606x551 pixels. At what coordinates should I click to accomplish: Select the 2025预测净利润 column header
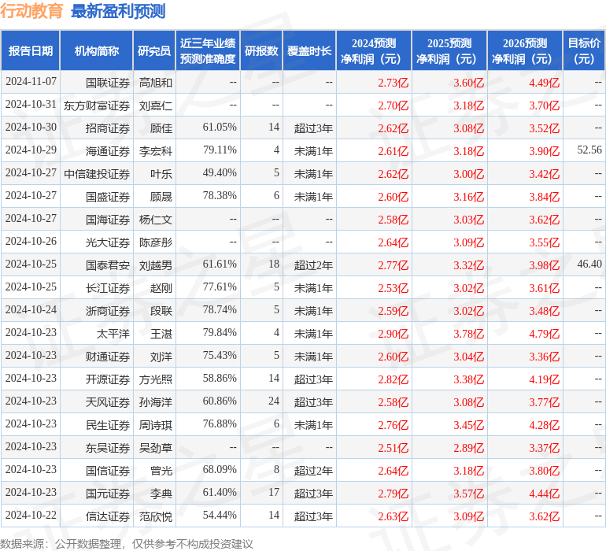click(x=449, y=50)
